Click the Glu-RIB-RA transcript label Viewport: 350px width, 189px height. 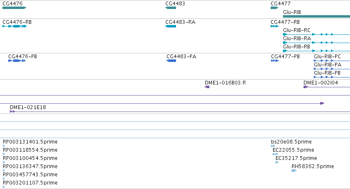297,39
